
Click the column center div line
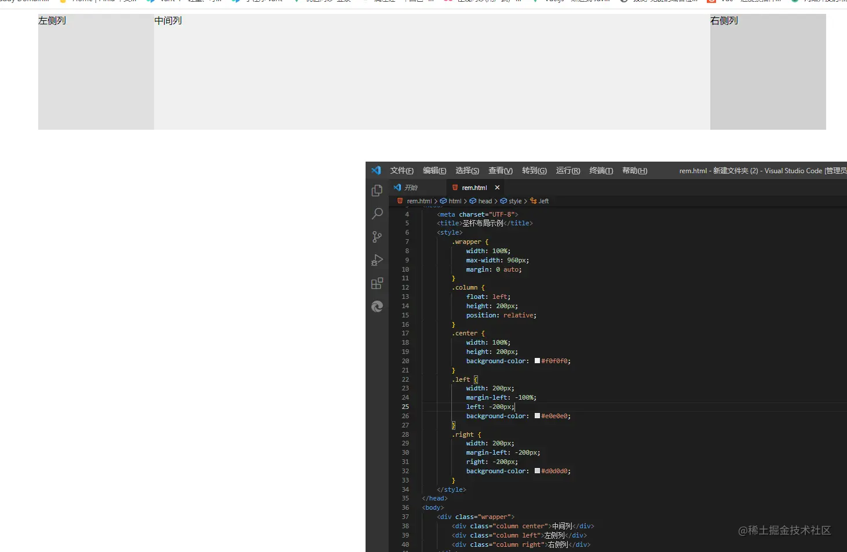523,526
